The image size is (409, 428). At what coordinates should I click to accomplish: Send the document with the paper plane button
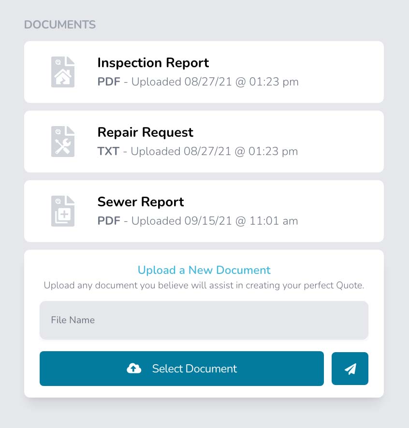coord(350,369)
